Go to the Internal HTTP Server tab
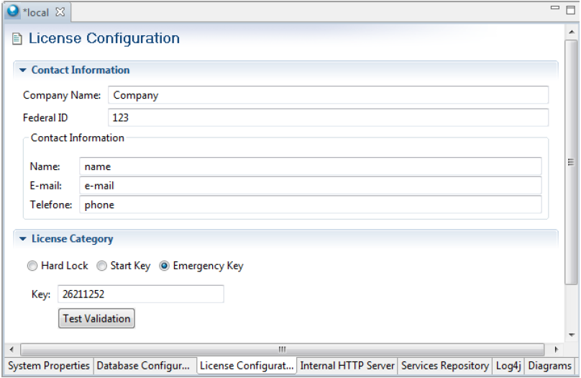 tap(347, 366)
